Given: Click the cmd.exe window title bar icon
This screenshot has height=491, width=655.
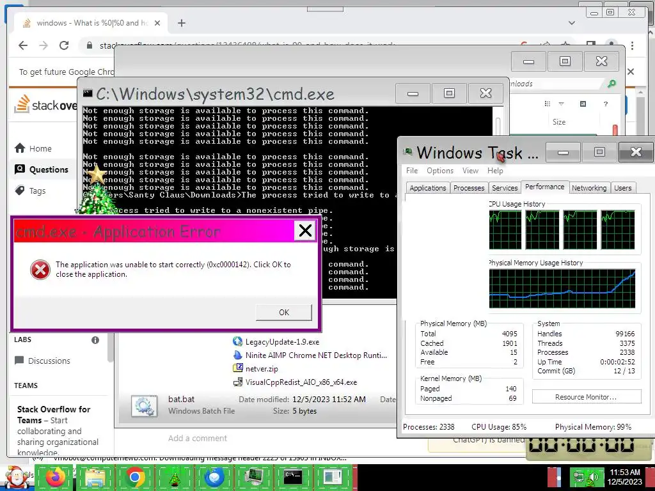Looking at the screenshot, I should pyautogui.click(x=88, y=93).
